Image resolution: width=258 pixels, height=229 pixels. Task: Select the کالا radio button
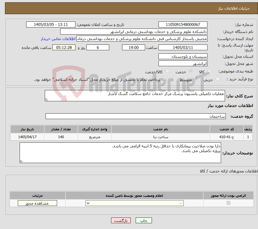point(209,71)
